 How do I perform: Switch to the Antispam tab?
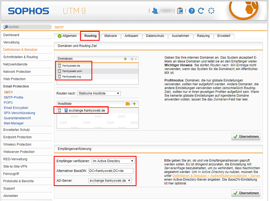point(131,36)
